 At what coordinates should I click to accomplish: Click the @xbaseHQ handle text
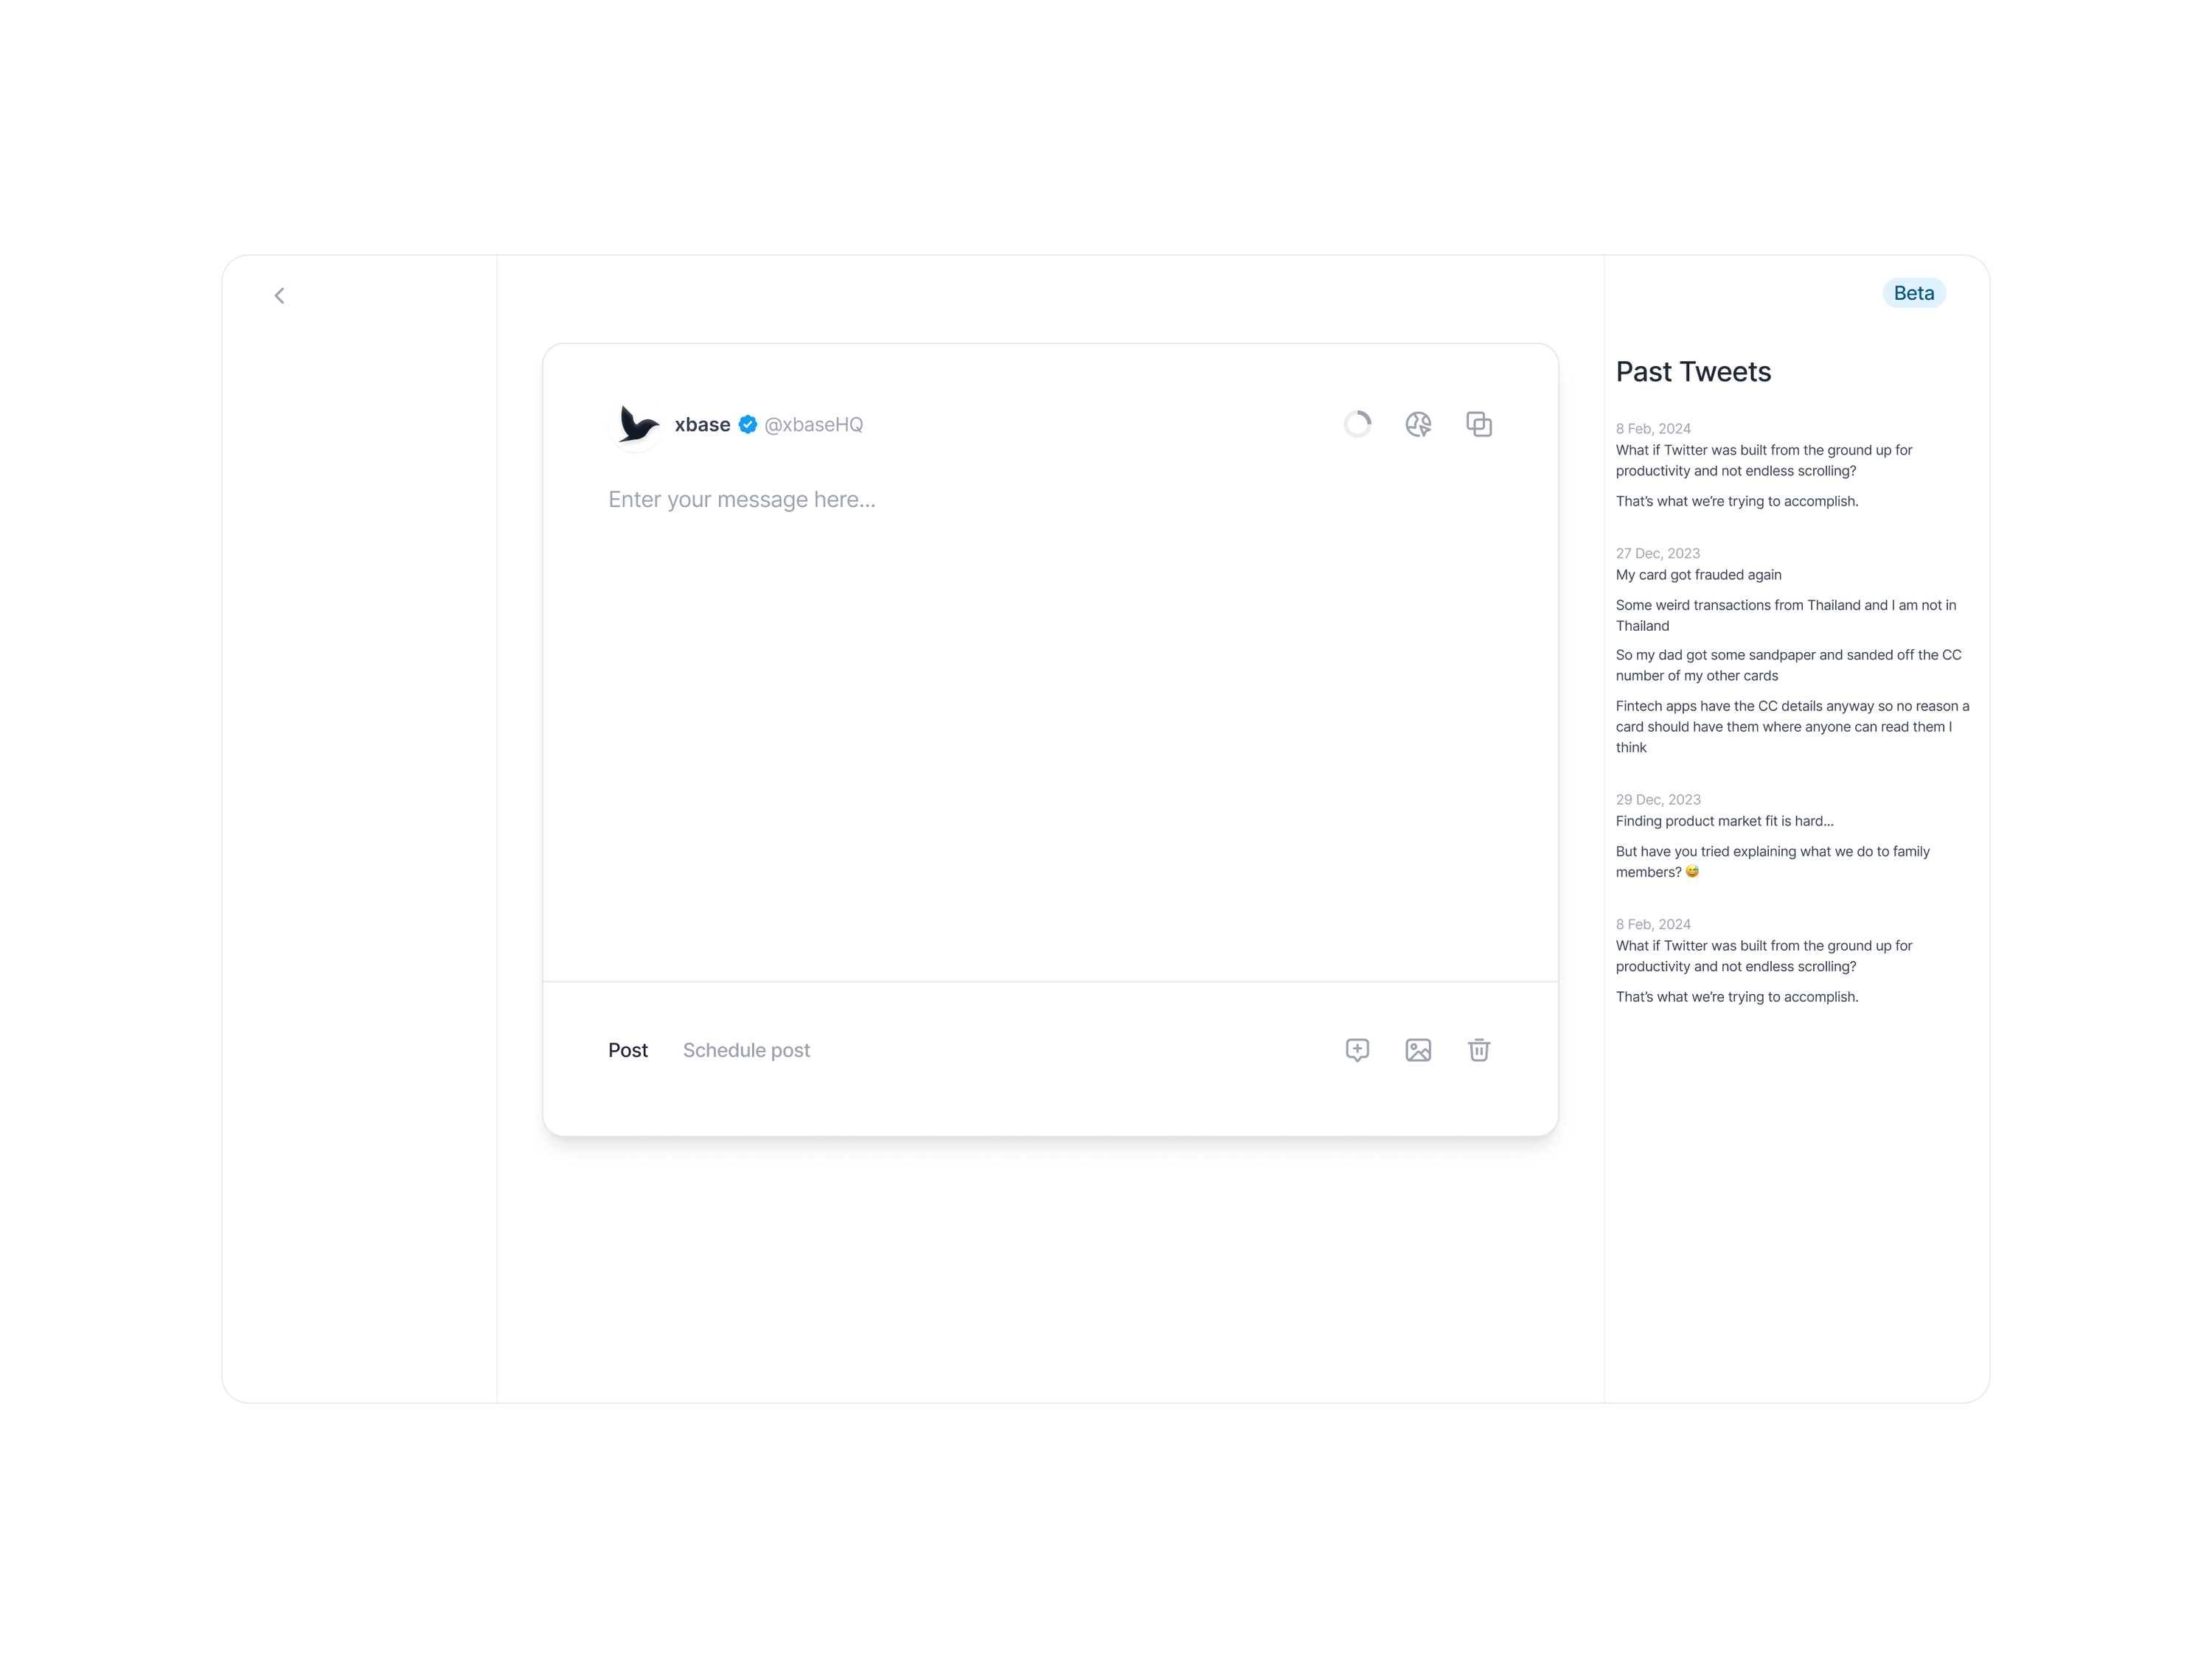(813, 423)
